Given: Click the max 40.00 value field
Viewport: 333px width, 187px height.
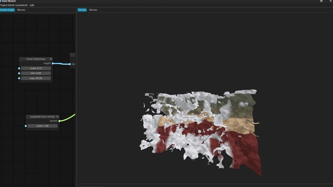Looking at the screenshot, I should [36, 78].
